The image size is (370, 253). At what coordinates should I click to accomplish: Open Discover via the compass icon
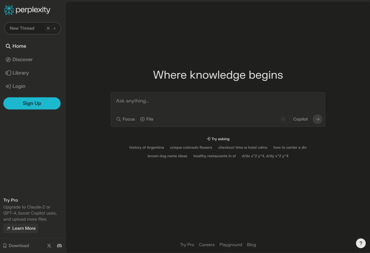8,60
